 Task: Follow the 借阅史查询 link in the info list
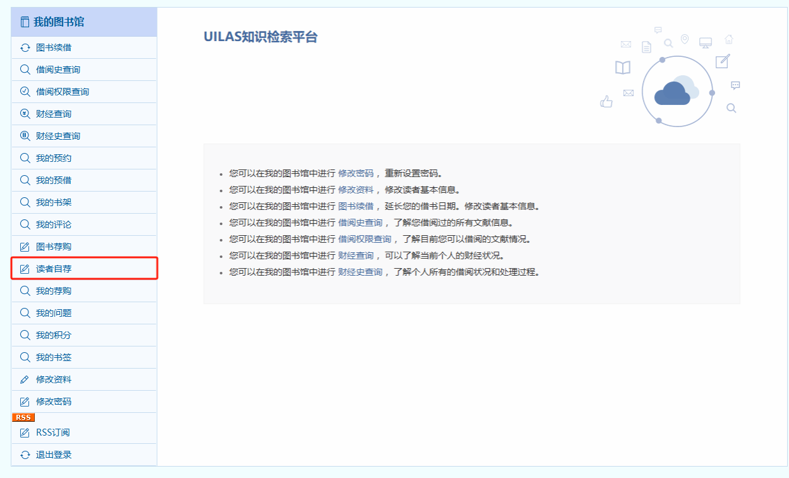tap(360, 223)
